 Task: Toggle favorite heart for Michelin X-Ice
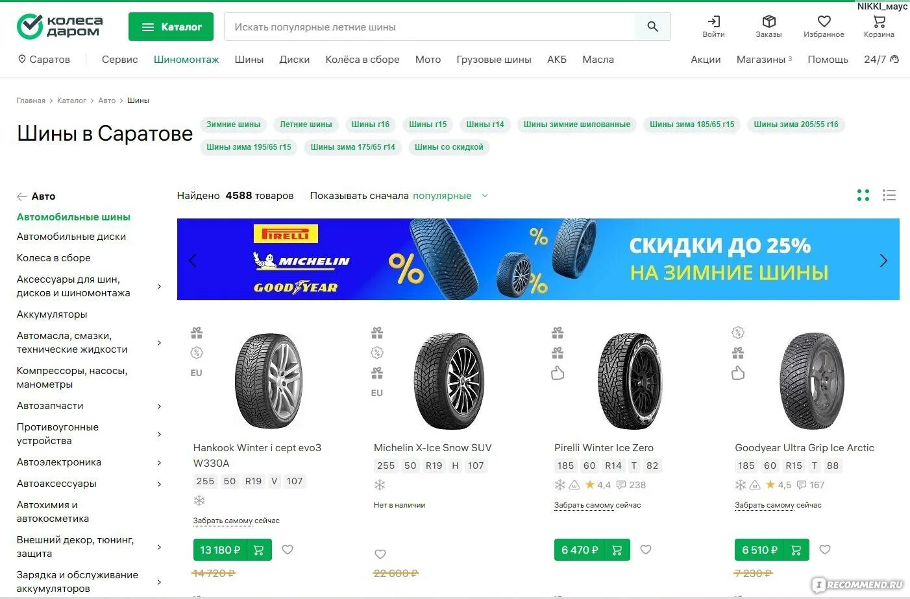[380, 554]
